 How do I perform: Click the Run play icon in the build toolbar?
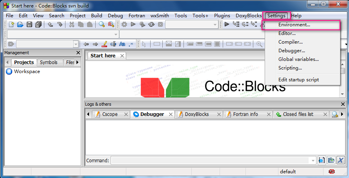click(133, 24)
